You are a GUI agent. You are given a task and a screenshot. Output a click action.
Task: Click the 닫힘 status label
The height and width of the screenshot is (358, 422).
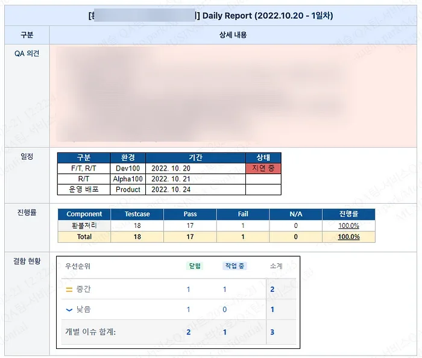pyautogui.click(x=195, y=266)
